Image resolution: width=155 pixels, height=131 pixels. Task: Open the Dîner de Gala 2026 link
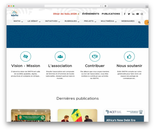tap(66, 14)
